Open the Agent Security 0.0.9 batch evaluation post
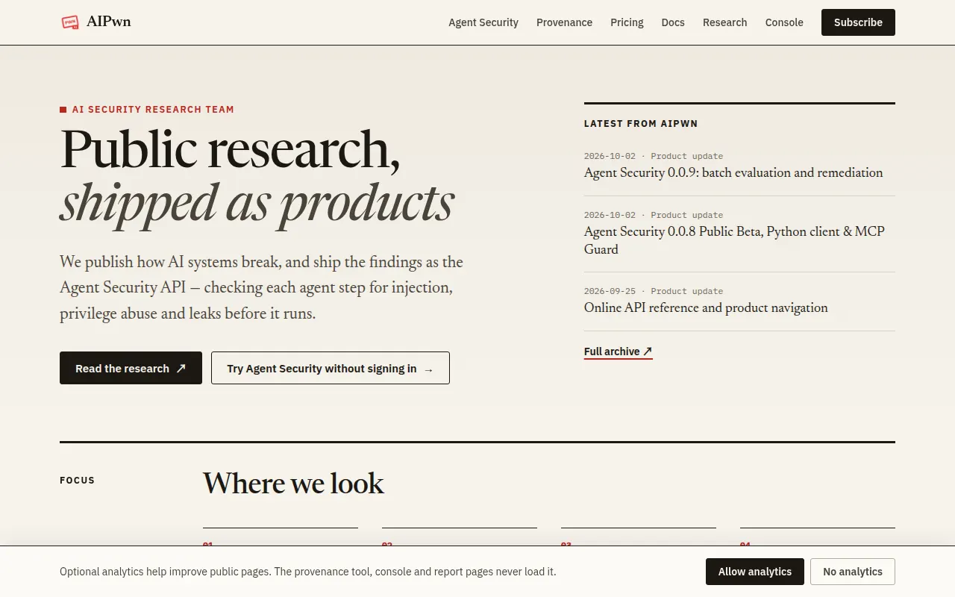This screenshot has height=597, width=955. [733, 172]
